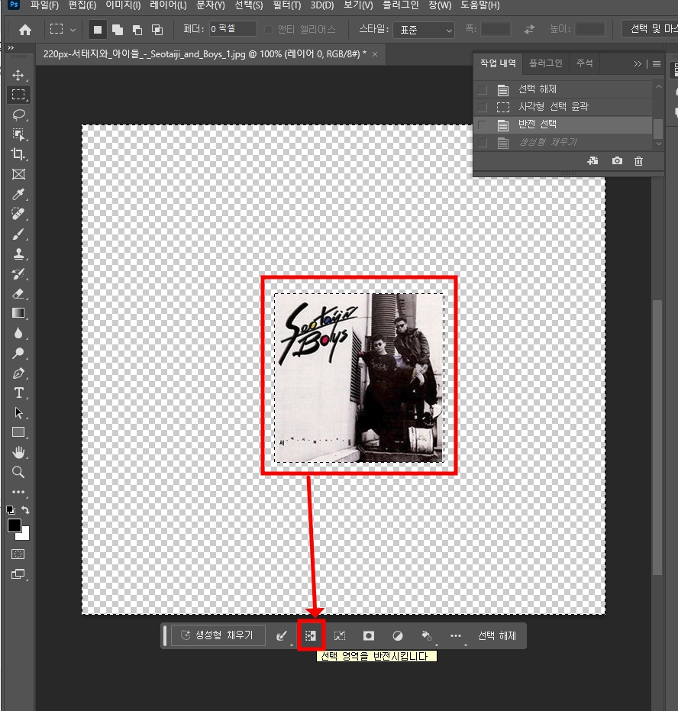Select the Blur tool
Image resolution: width=678 pixels, height=711 pixels.
tap(18, 333)
